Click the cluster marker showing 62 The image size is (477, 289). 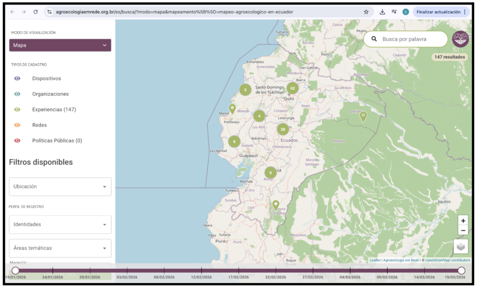(x=292, y=88)
